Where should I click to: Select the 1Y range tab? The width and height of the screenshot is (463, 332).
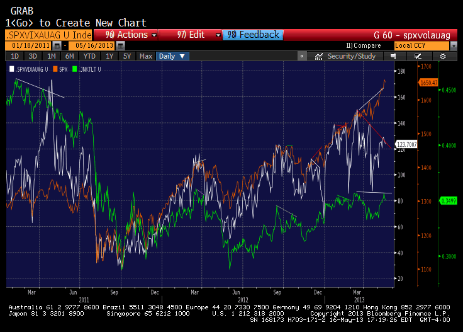[109, 56]
